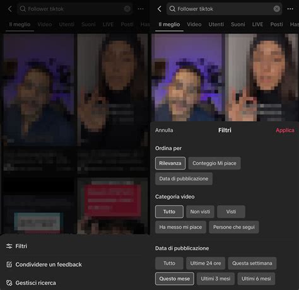The height and width of the screenshot is (290, 299).
Task: Choose Data di pubblicazione sort chip
Action: 184,178
